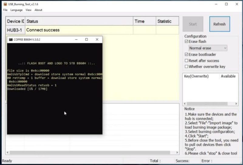Screen dimensions: 243x165
Task: Click the USB Burning Tool app icon
Action: click(5, 4)
